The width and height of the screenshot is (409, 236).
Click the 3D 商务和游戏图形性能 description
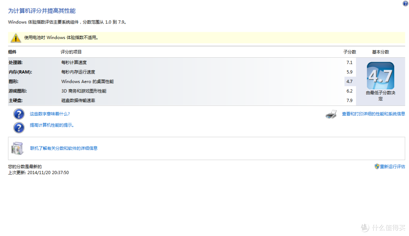[84, 91]
